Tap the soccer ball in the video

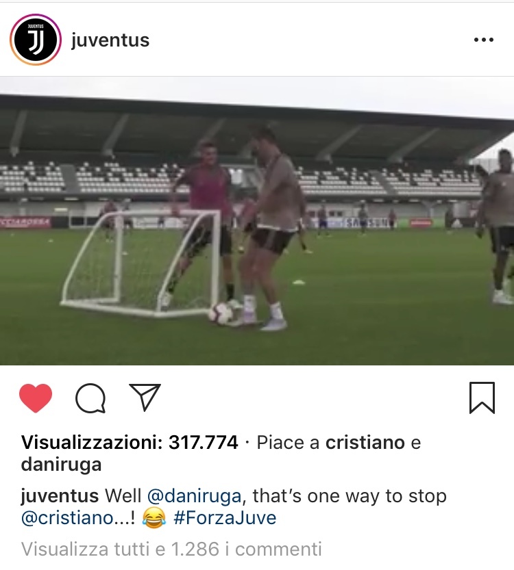(221, 313)
